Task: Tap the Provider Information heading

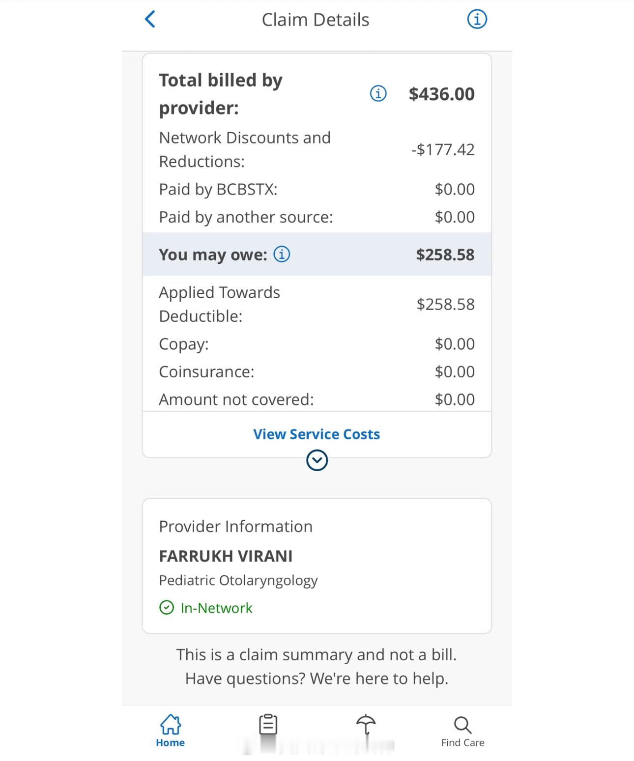Action: (x=235, y=527)
